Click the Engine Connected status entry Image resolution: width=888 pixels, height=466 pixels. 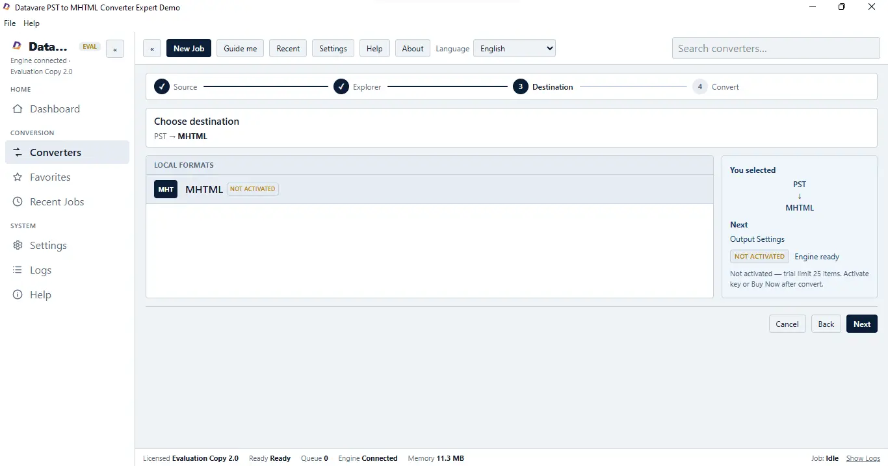[x=368, y=458]
